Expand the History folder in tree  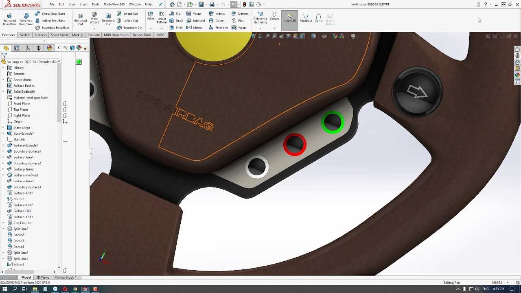(x=3, y=68)
